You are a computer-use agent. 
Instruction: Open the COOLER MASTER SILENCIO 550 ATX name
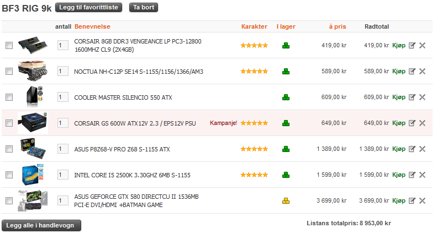123,97
